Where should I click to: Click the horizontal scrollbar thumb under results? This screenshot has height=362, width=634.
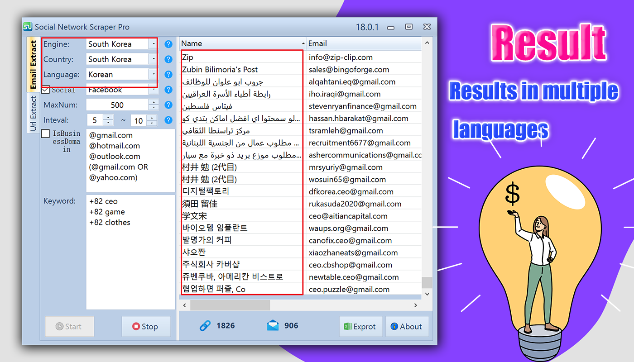click(230, 305)
